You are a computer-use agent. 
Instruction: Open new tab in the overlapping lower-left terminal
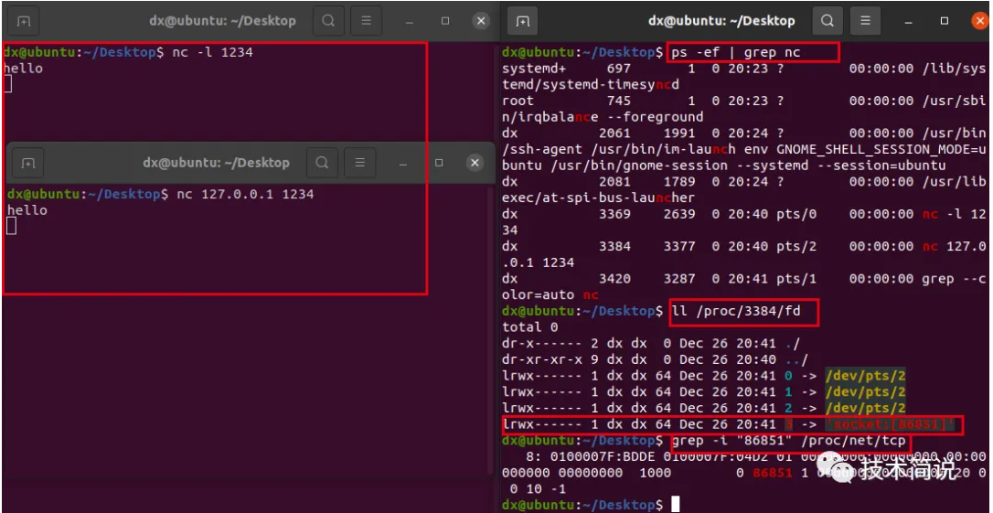tap(28, 163)
